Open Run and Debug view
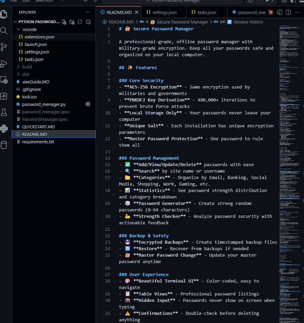 tap(4, 63)
